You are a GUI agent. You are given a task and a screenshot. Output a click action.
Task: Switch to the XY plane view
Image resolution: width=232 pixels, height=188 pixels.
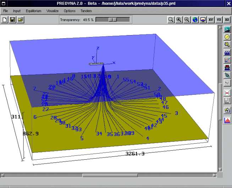211,20
